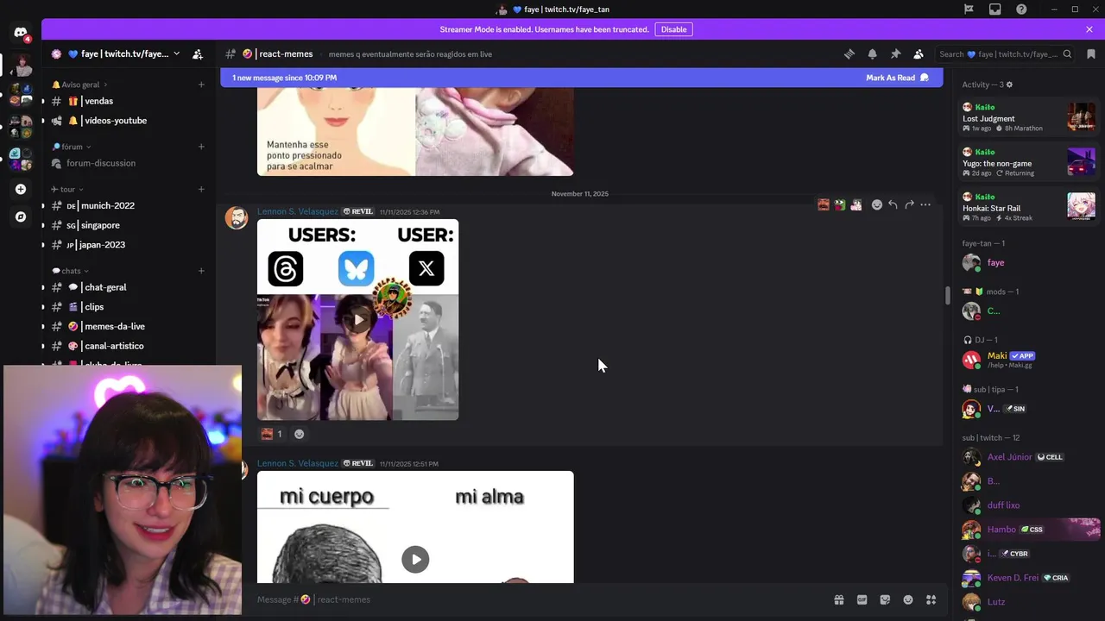
Task: Open the memes-da-live channel
Action: 127,327
